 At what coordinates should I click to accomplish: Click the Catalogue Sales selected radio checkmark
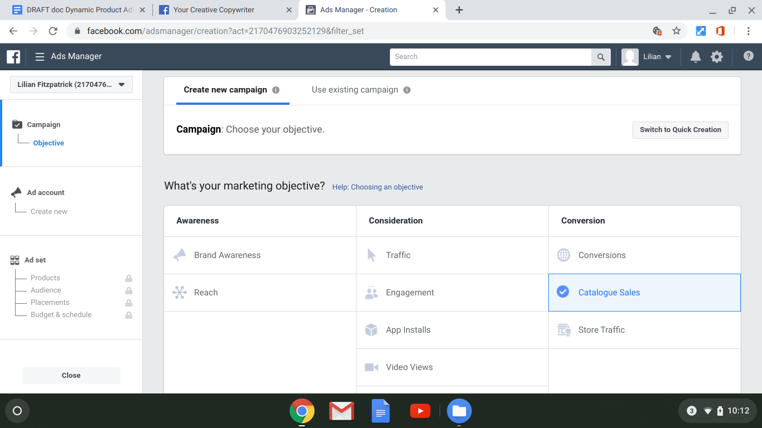[563, 292]
